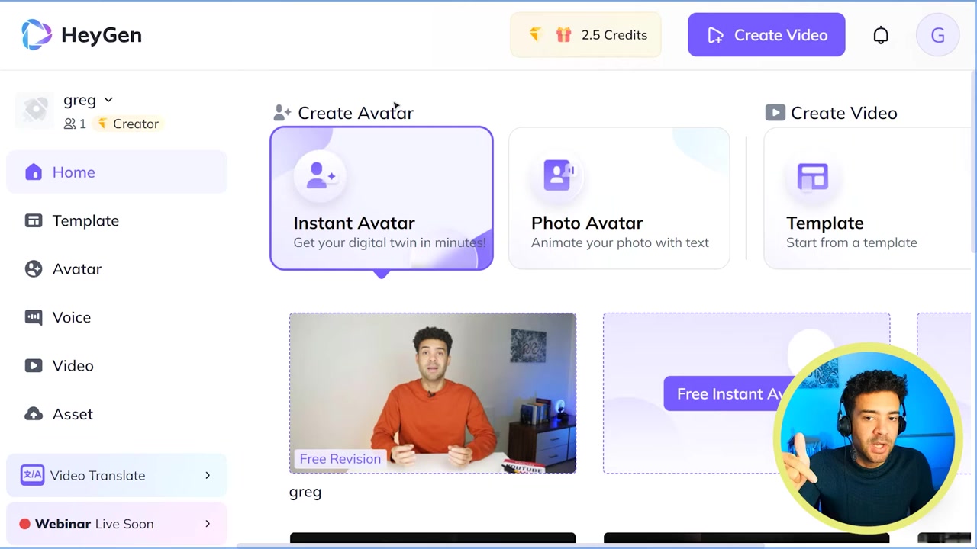Click the red Webinar live dot

(24, 524)
